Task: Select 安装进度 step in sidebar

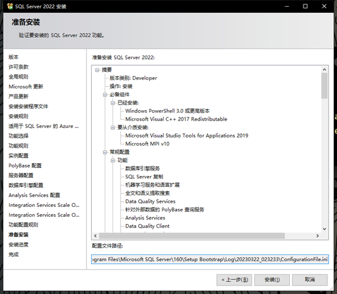Action: click(18, 245)
